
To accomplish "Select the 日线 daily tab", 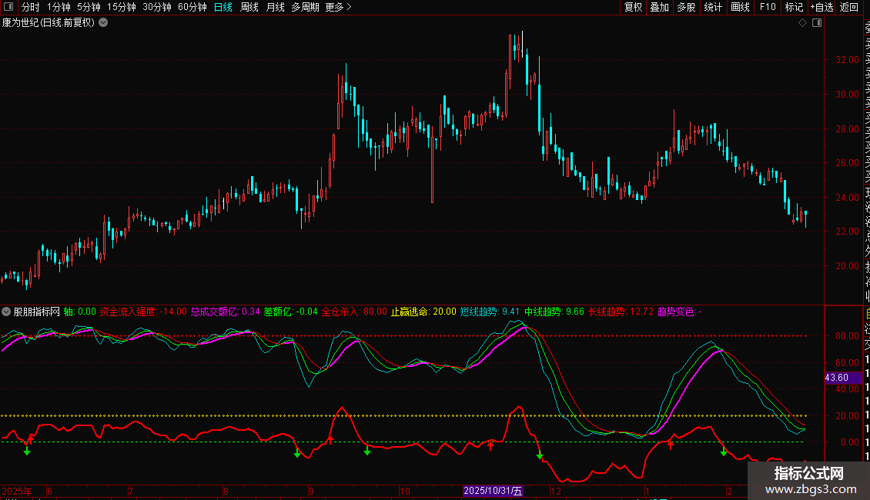I will (223, 7).
